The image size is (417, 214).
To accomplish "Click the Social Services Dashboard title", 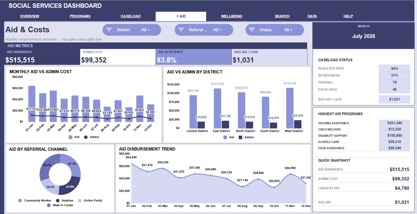I will [x=55, y=6].
